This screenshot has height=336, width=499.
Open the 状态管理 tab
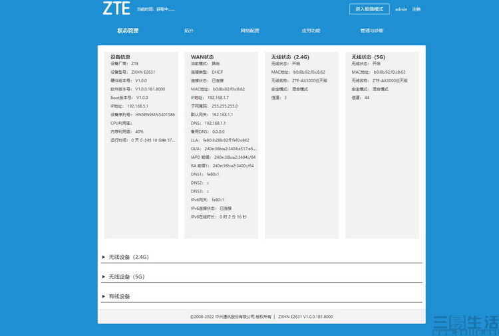pos(128,31)
